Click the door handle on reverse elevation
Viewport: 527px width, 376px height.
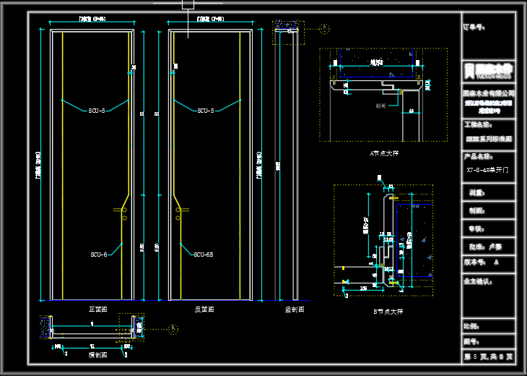(x=178, y=213)
